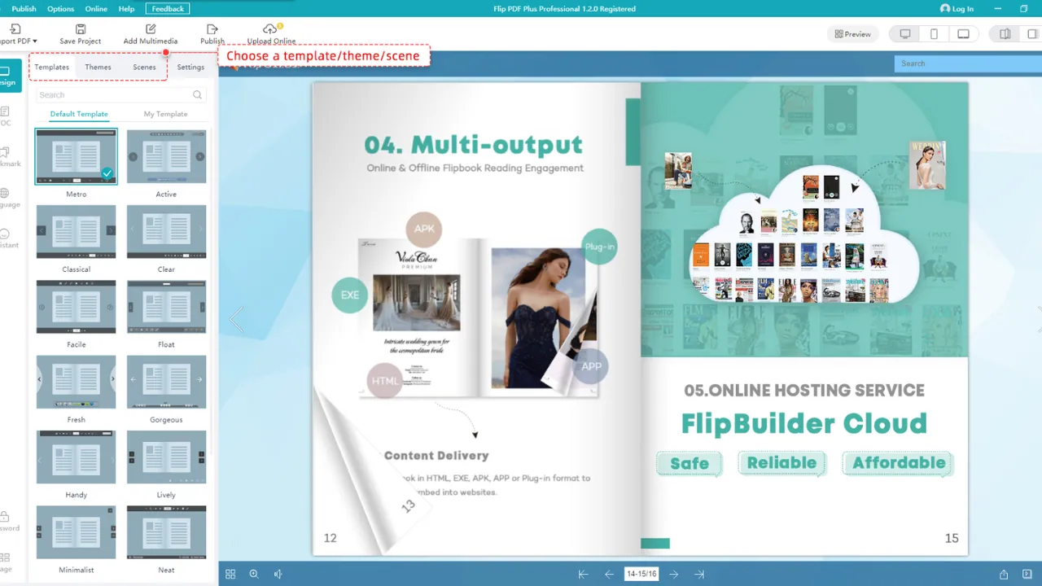
Task: Open the Online menu
Action: coord(96,9)
